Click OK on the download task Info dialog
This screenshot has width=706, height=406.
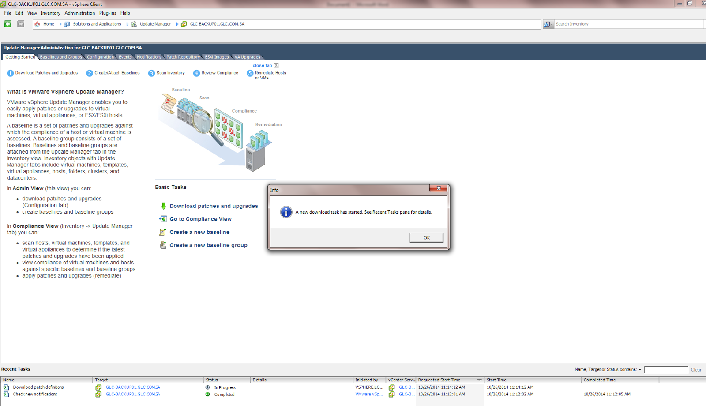coord(426,237)
